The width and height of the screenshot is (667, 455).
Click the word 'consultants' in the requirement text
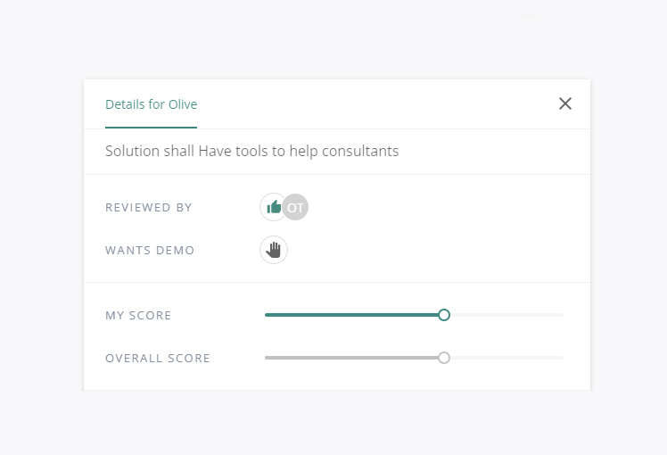click(x=360, y=151)
